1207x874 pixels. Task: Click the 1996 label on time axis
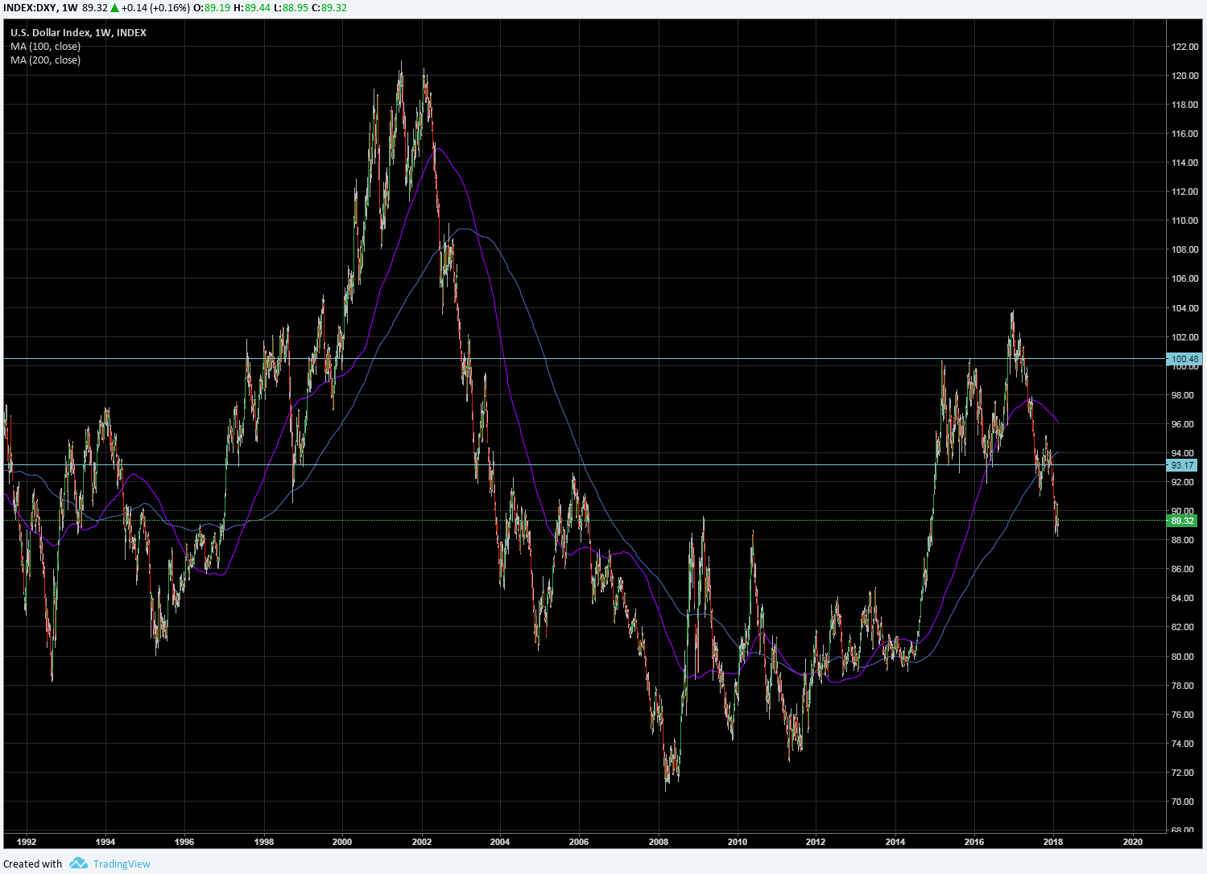(184, 842)
